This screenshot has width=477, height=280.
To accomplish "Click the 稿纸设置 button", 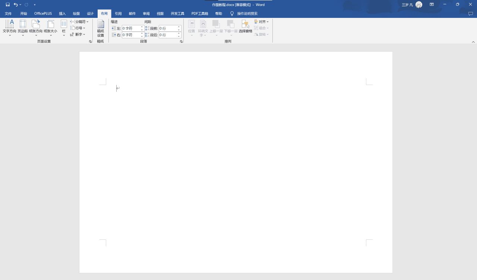I will [x=101, y=28].
